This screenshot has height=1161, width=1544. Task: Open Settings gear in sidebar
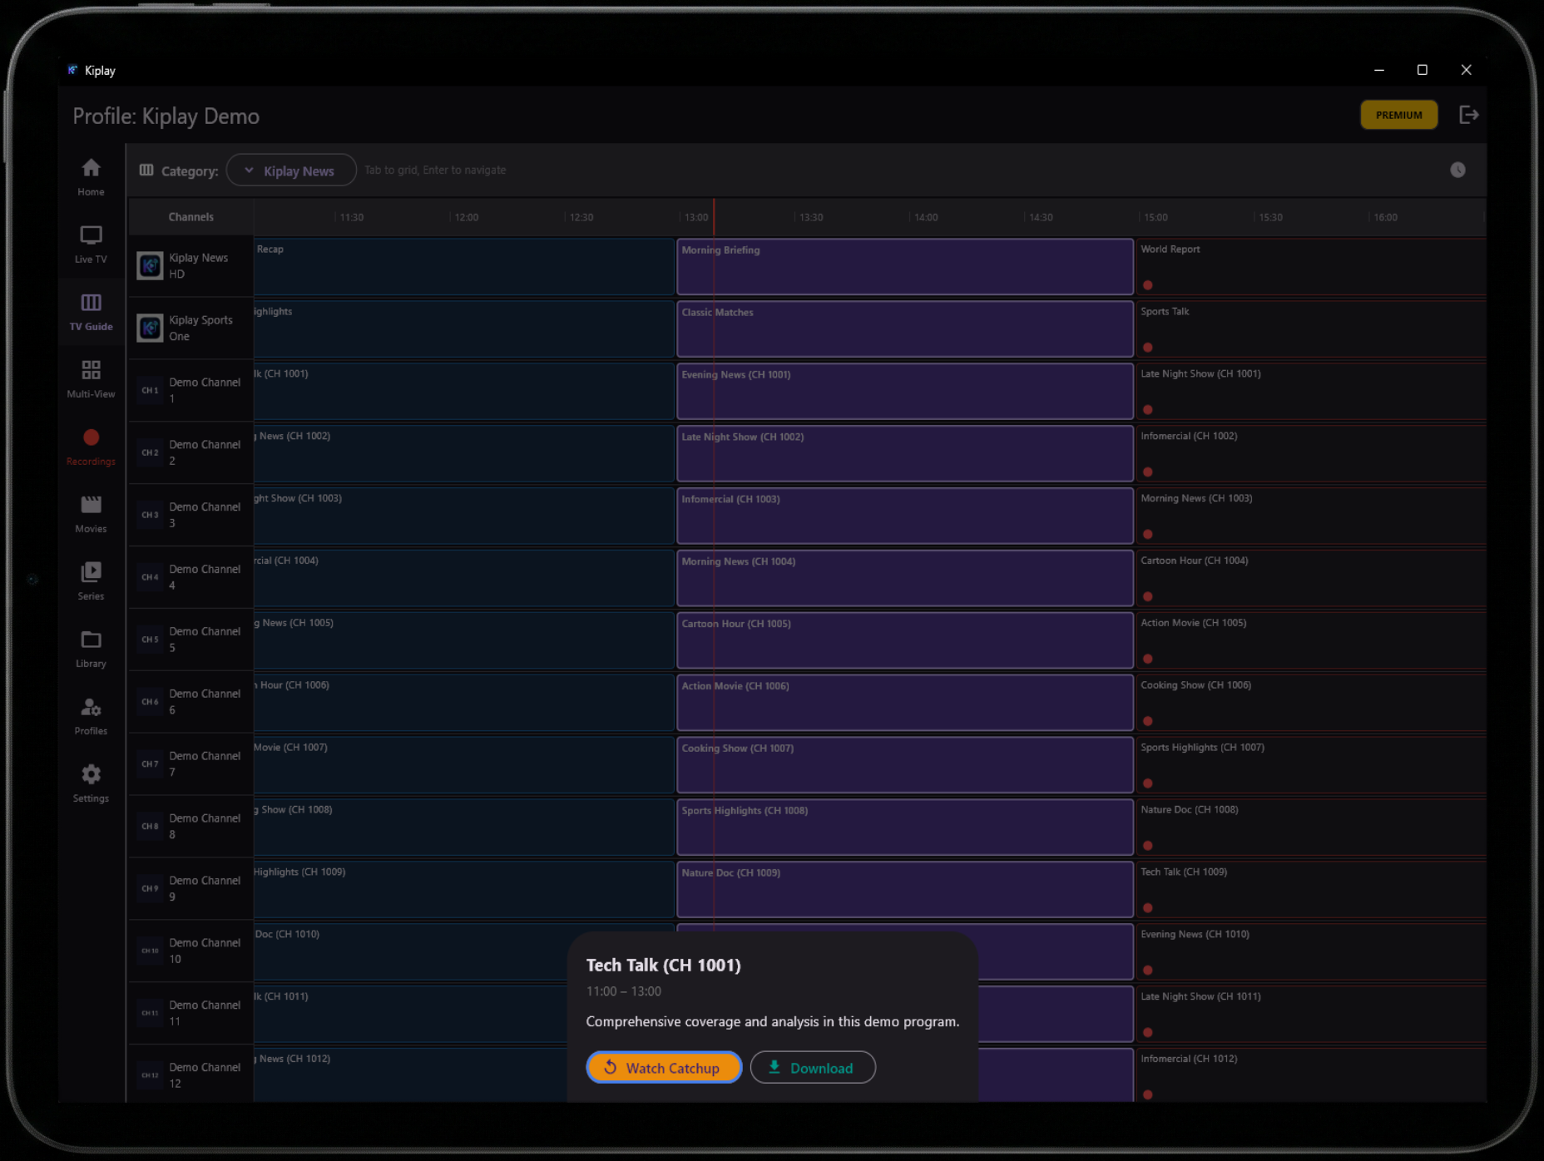pos(91,783)
